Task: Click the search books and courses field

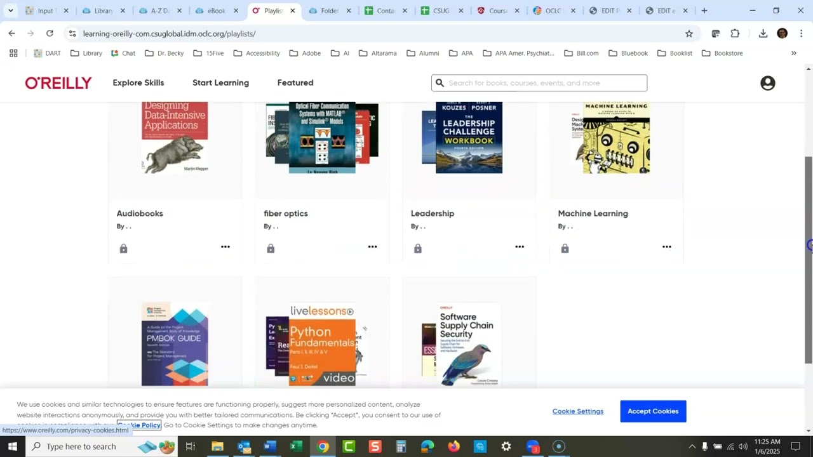Action: point(539,83)
